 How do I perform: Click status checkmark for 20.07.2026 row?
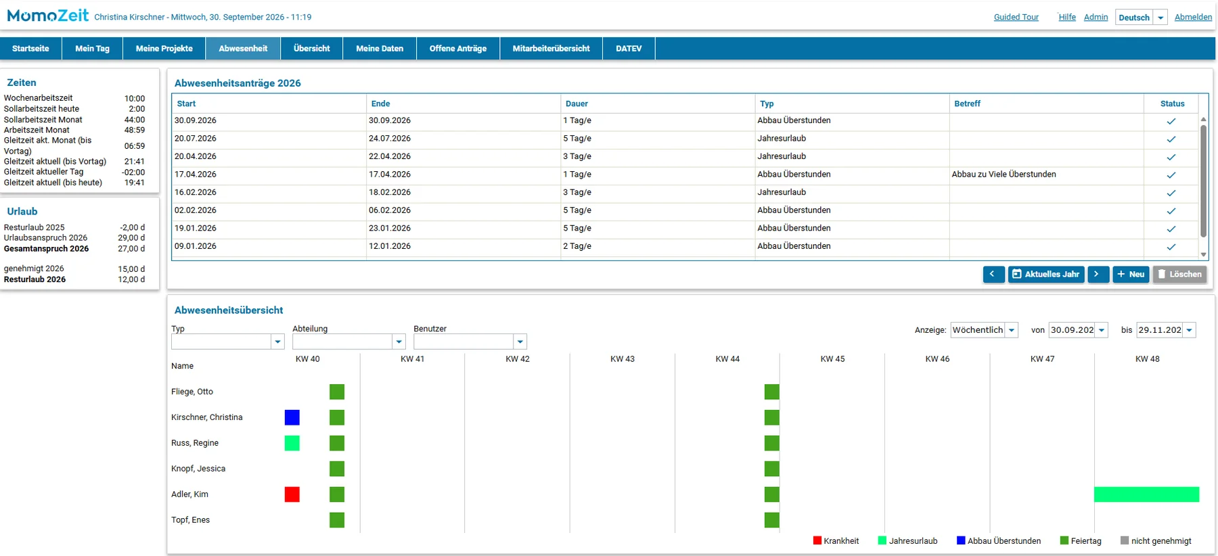1171,139
